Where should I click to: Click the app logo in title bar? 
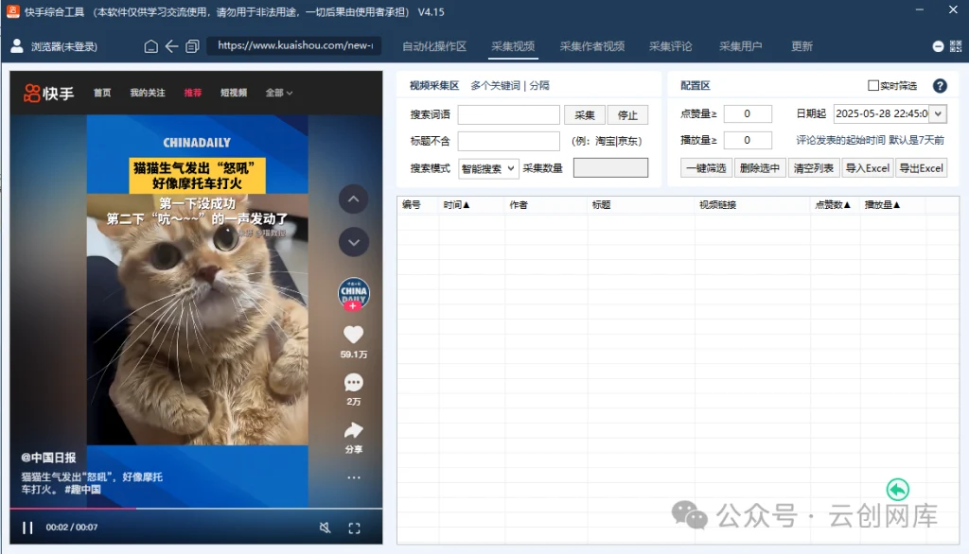click(x=13, y=11)
